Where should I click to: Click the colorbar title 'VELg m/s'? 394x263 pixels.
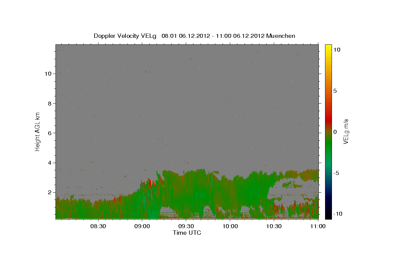tap(346, 132)
